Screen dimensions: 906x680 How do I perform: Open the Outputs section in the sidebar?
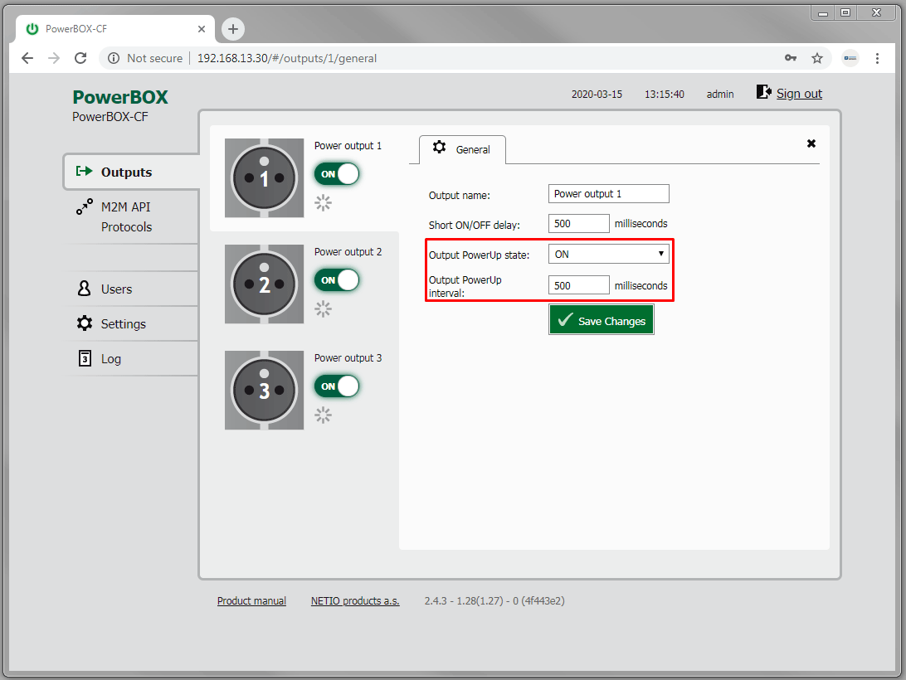point(132,172)
